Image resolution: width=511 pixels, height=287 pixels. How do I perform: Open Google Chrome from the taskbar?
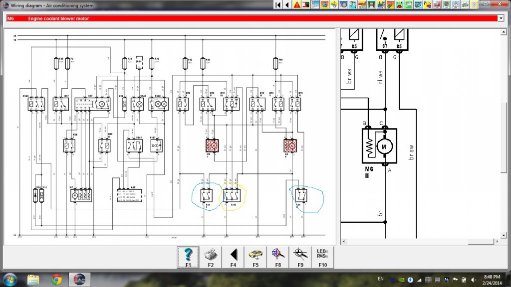(56, 279)
